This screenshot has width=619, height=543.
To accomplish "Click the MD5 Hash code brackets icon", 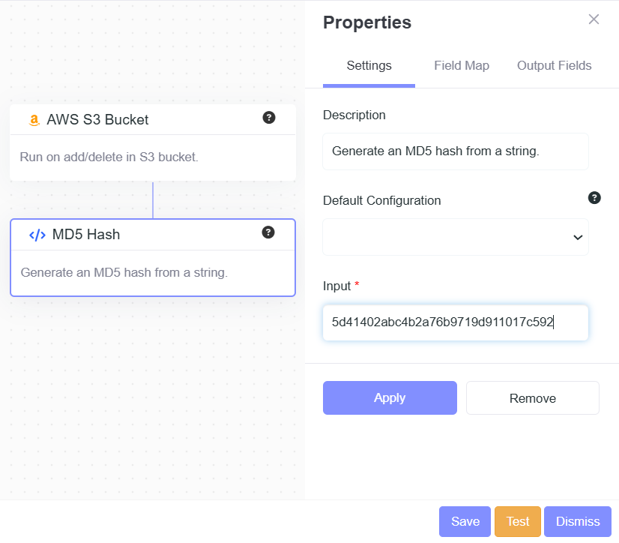I will pos(37,235).
